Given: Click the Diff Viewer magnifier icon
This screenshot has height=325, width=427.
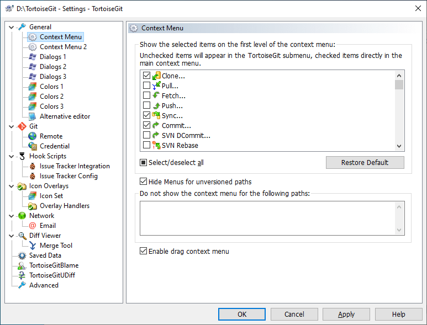Looking at the screenshot, I should [22, 236].
